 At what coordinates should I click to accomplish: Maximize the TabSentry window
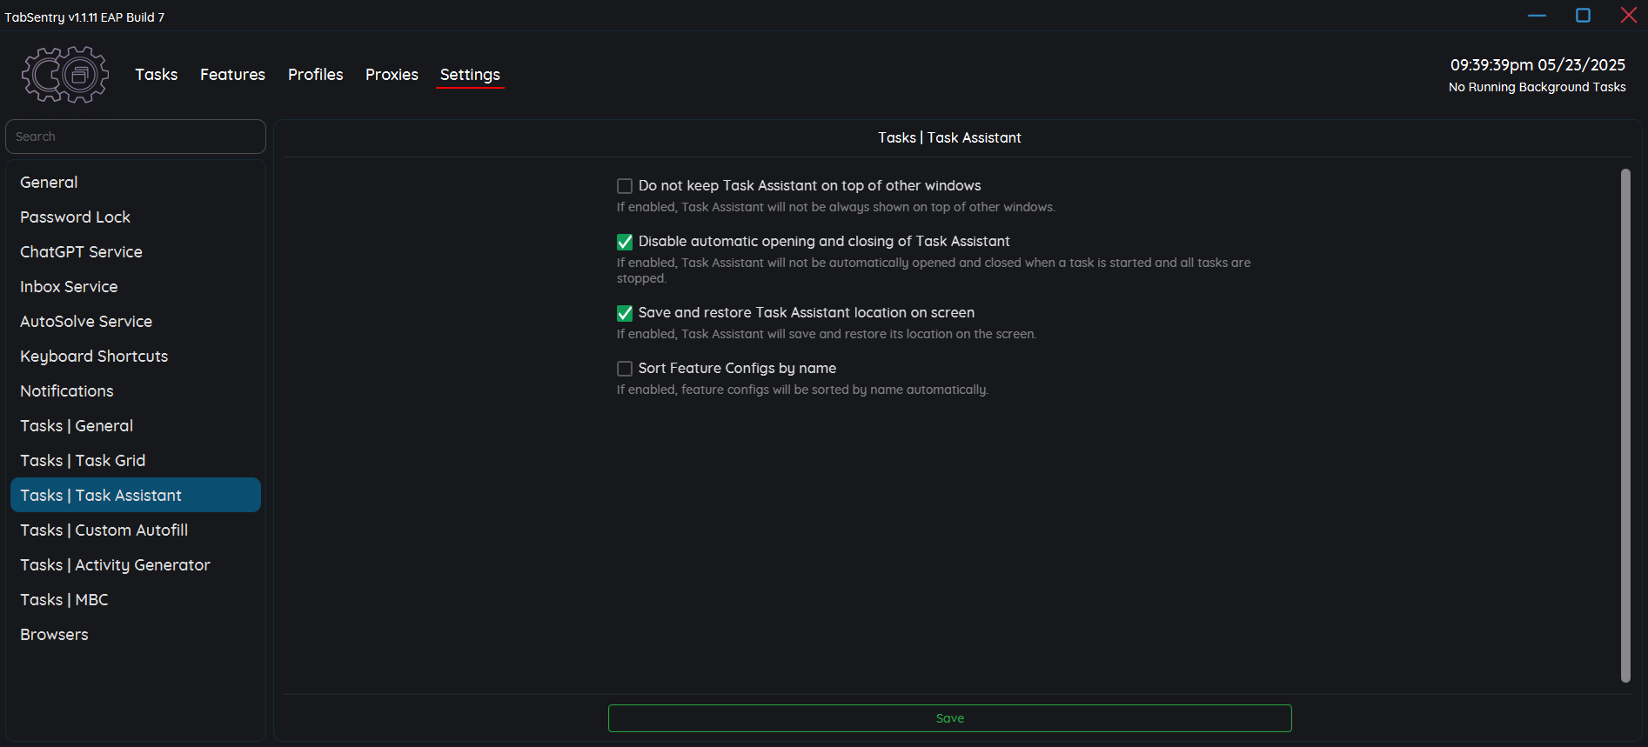coord(1584,16)
